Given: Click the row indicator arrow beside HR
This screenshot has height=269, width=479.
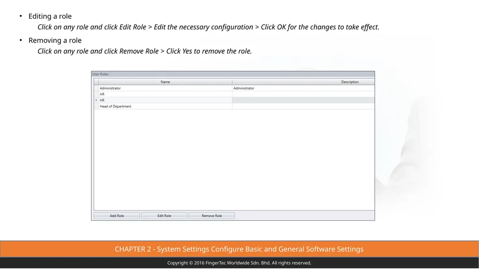Looking at the screenshot, I should pyautogui.click(x=96, y=100).
